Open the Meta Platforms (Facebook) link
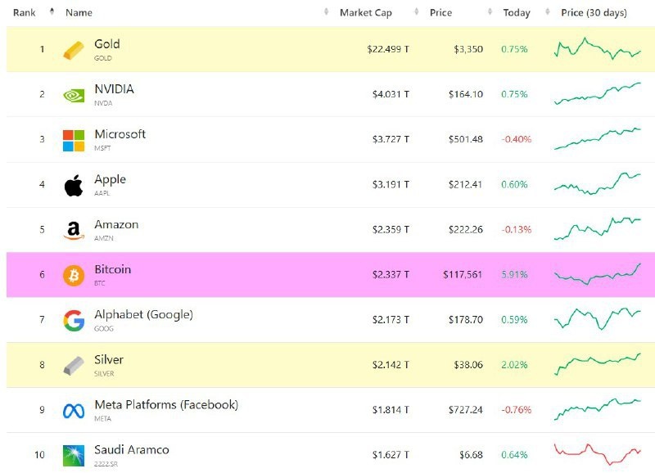This screenshot has width=655, height=473. click(x=166, y=405)
